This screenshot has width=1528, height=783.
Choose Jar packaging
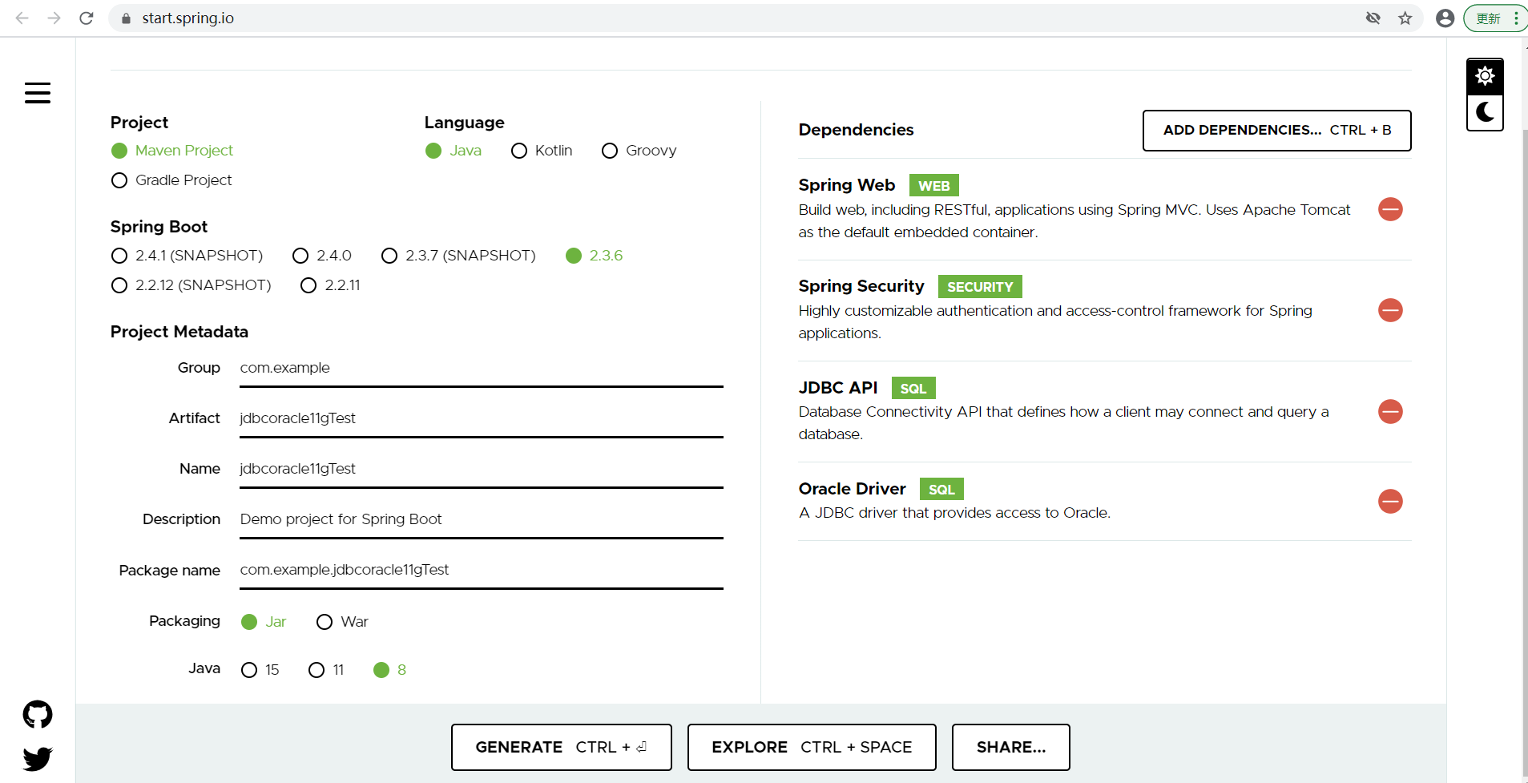point(264,622)
